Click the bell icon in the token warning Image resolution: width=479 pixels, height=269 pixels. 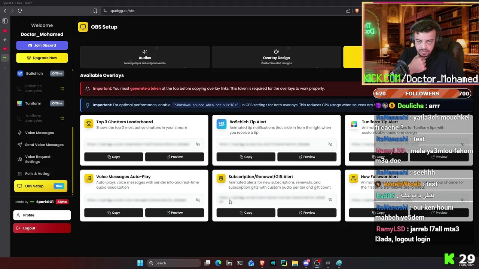[x=88, y=89]
